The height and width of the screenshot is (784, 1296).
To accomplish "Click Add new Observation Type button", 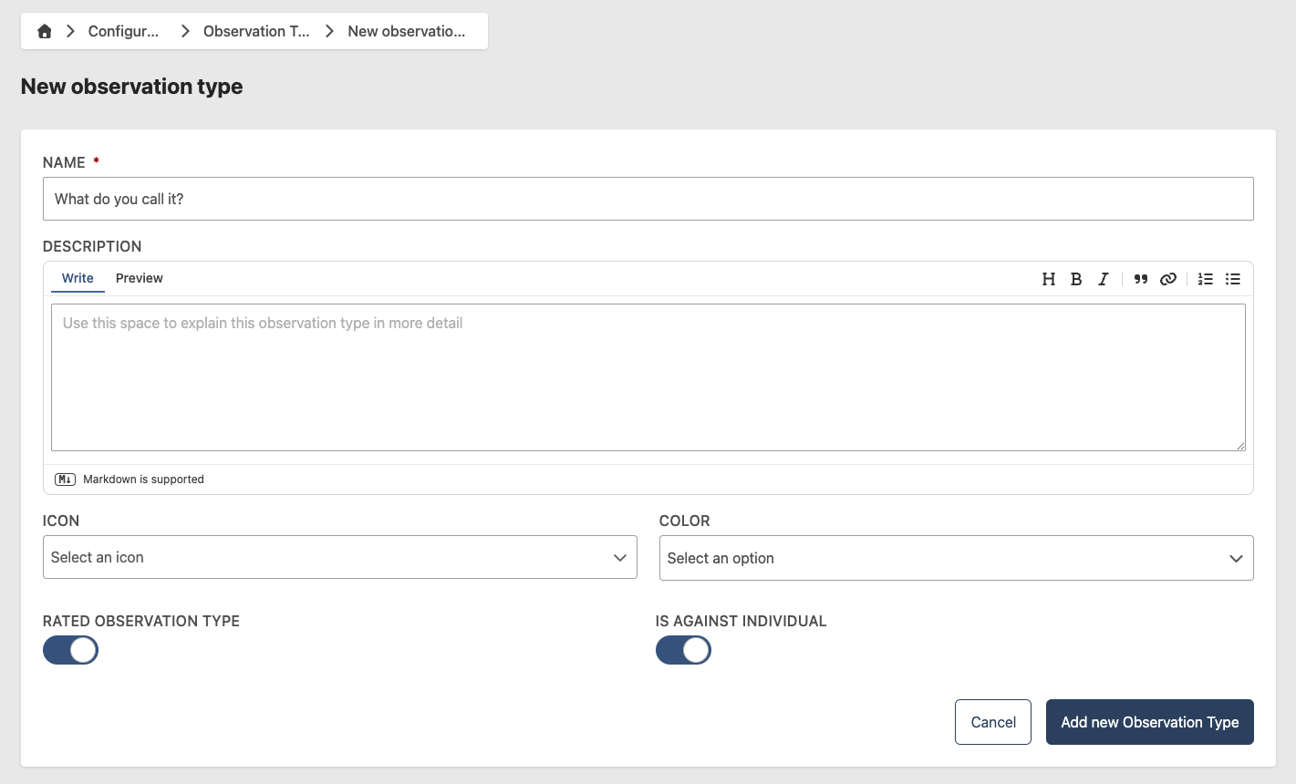I will point(1150,722).
